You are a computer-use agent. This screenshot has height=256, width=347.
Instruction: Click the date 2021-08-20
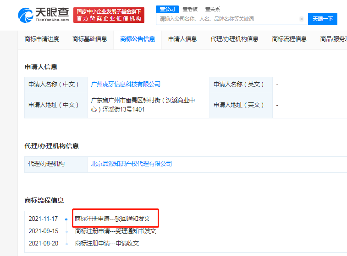point(43,243)
